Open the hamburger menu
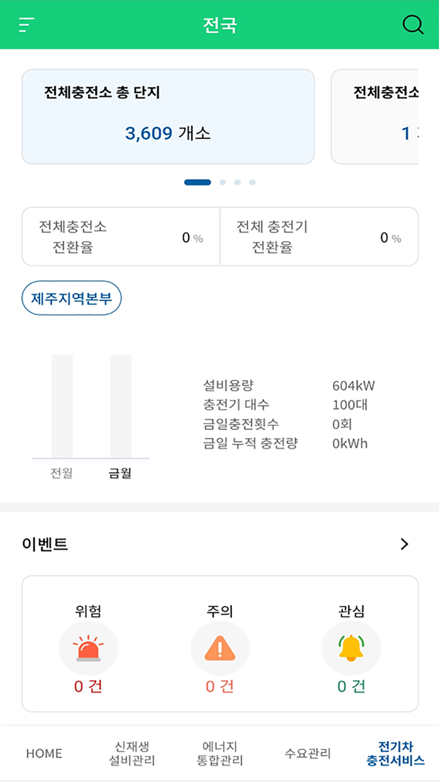440x782 pixels. (25, 25)
